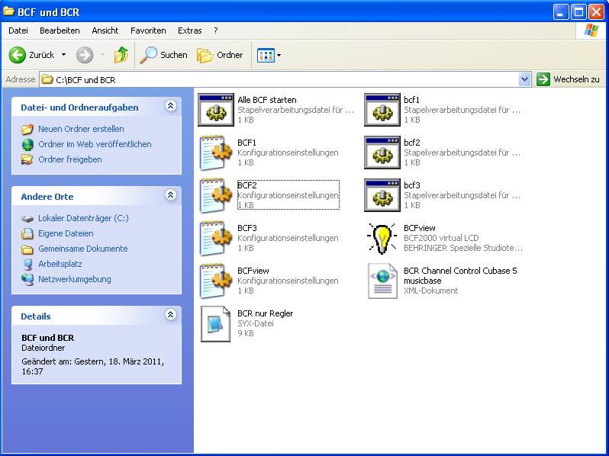The width and height of the screenshot is (609, 456).
Task: Open the Extras menu
Action: click(x=189, y=31)
